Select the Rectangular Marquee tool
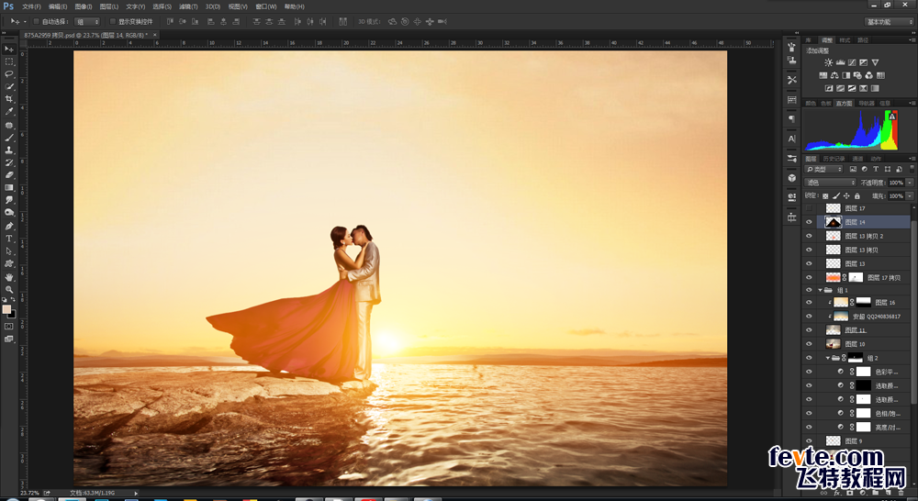The width and height of the screenshot is (918, 501). [9, 61]
